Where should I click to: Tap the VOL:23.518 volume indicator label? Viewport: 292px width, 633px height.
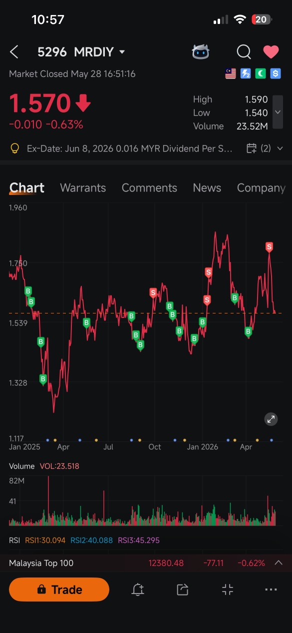[x=59, y=466]
